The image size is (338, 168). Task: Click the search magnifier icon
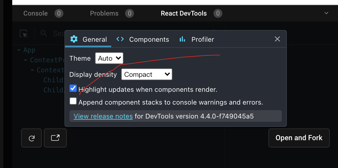44,33
